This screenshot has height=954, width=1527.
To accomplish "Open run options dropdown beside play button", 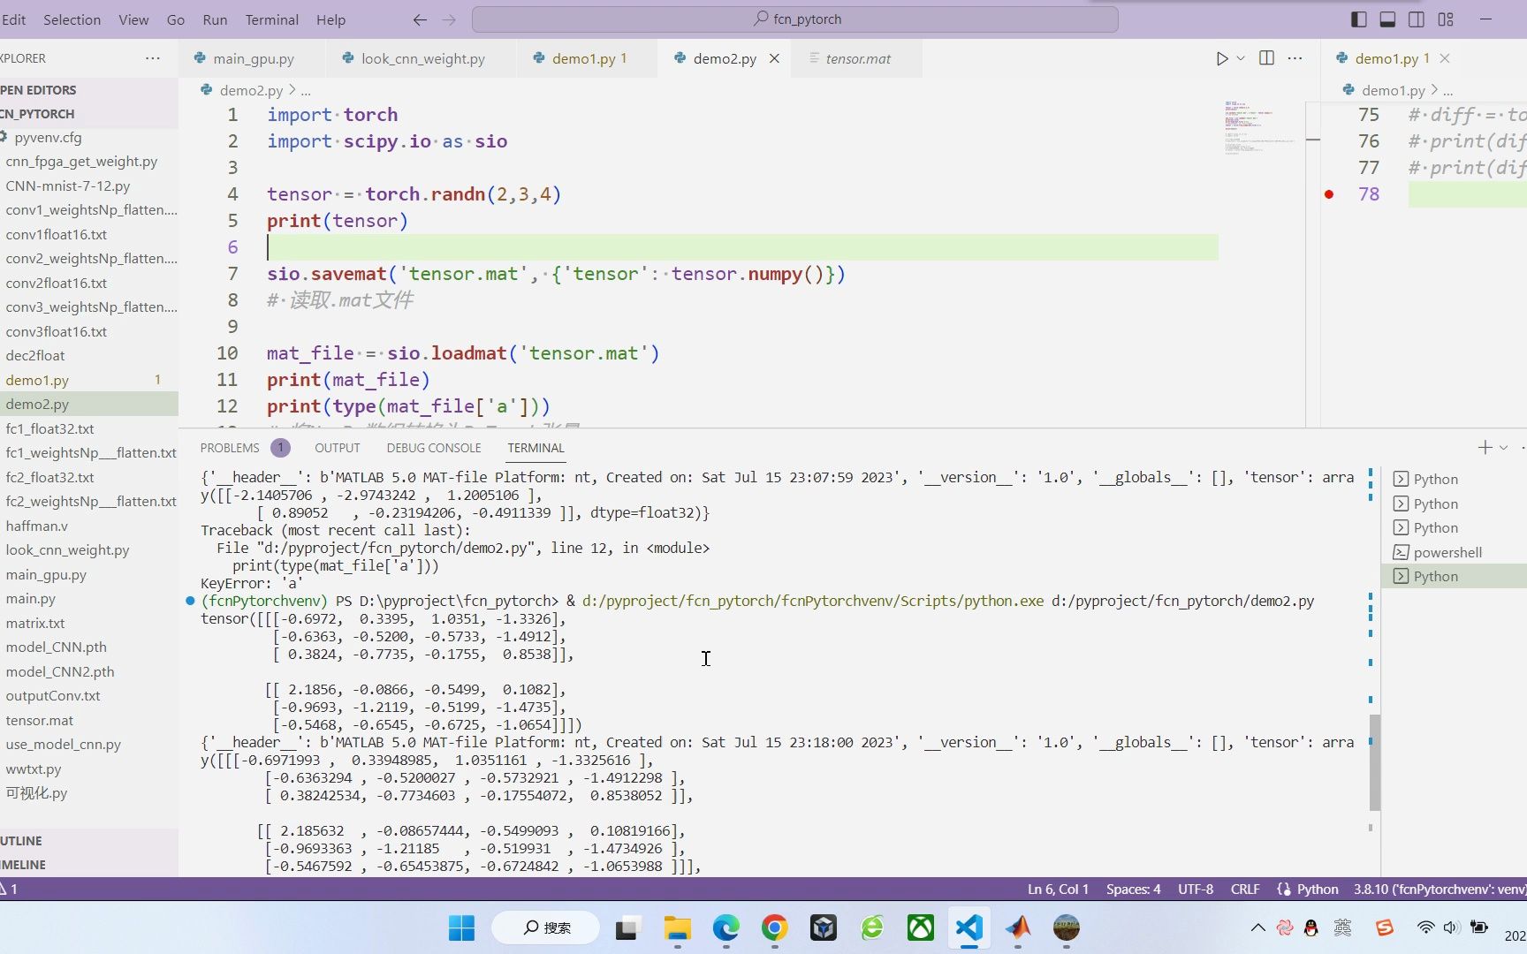I will (1241, 58).
